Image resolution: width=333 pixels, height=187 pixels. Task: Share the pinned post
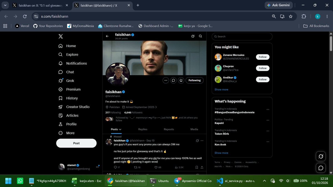[x=202, y=167]
